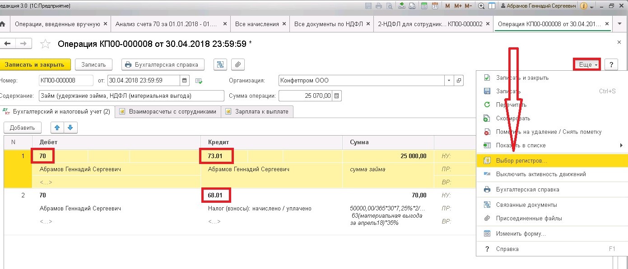628x269 pixels.
Task: Click the related documents structure icon
Action: [220, 64]
